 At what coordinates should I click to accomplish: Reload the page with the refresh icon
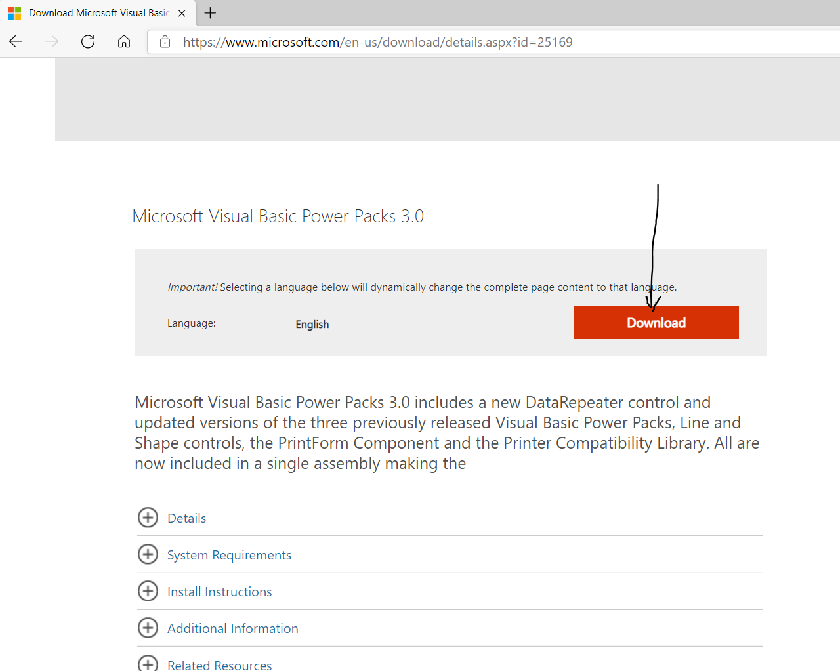pos(88,42)
